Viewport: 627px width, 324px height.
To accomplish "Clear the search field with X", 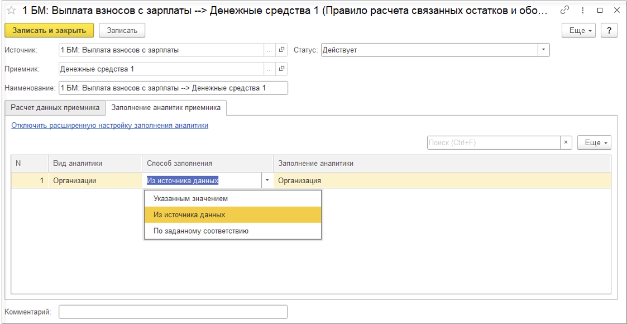I will [x=566, y=142].
